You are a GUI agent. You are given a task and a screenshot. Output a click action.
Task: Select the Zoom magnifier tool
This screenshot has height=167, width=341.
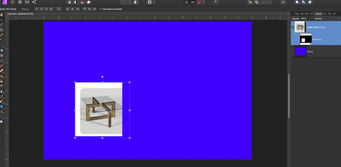2,122
